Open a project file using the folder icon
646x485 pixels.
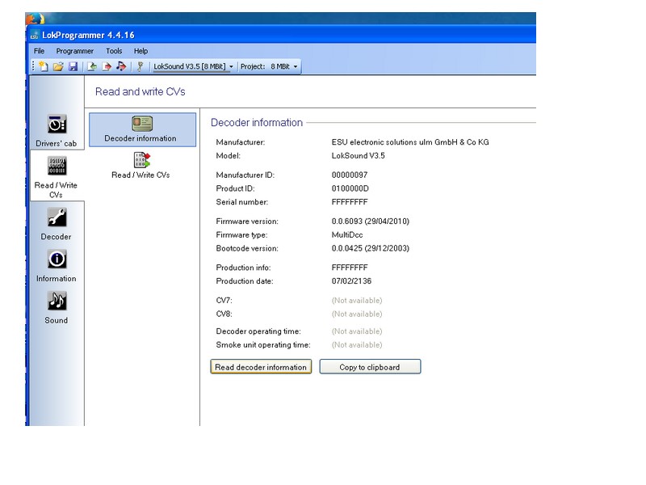[58, 66]
